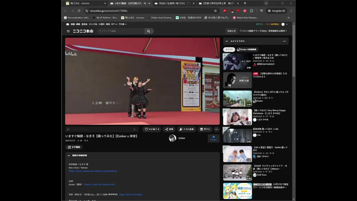Click Ember's uploader avatar
Image resolution: width=357 pixels, height=201 pixels.
(173, 138)
